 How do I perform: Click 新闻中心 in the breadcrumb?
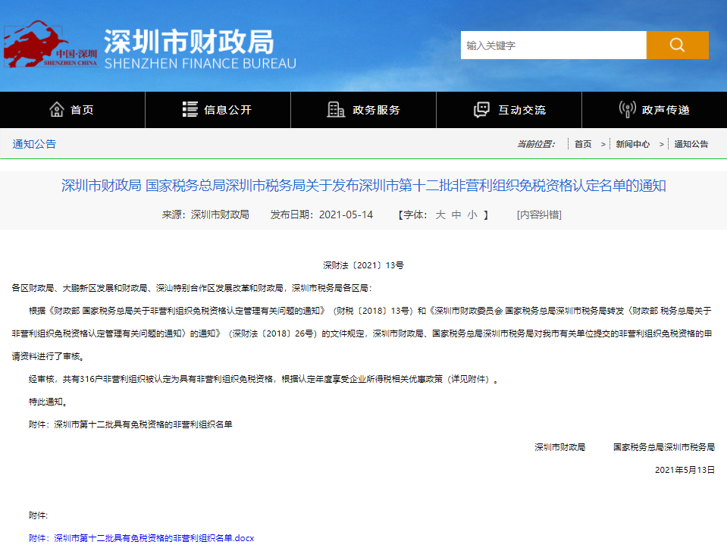(632, 144)
